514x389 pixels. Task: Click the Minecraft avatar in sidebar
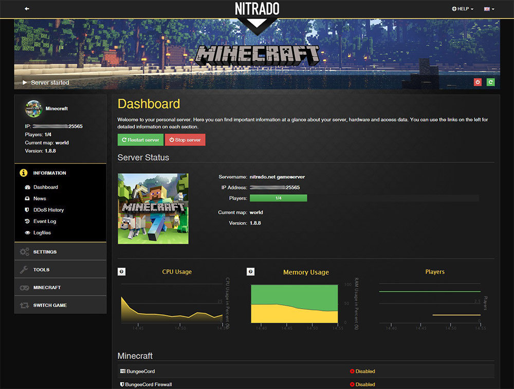(33, 109)
